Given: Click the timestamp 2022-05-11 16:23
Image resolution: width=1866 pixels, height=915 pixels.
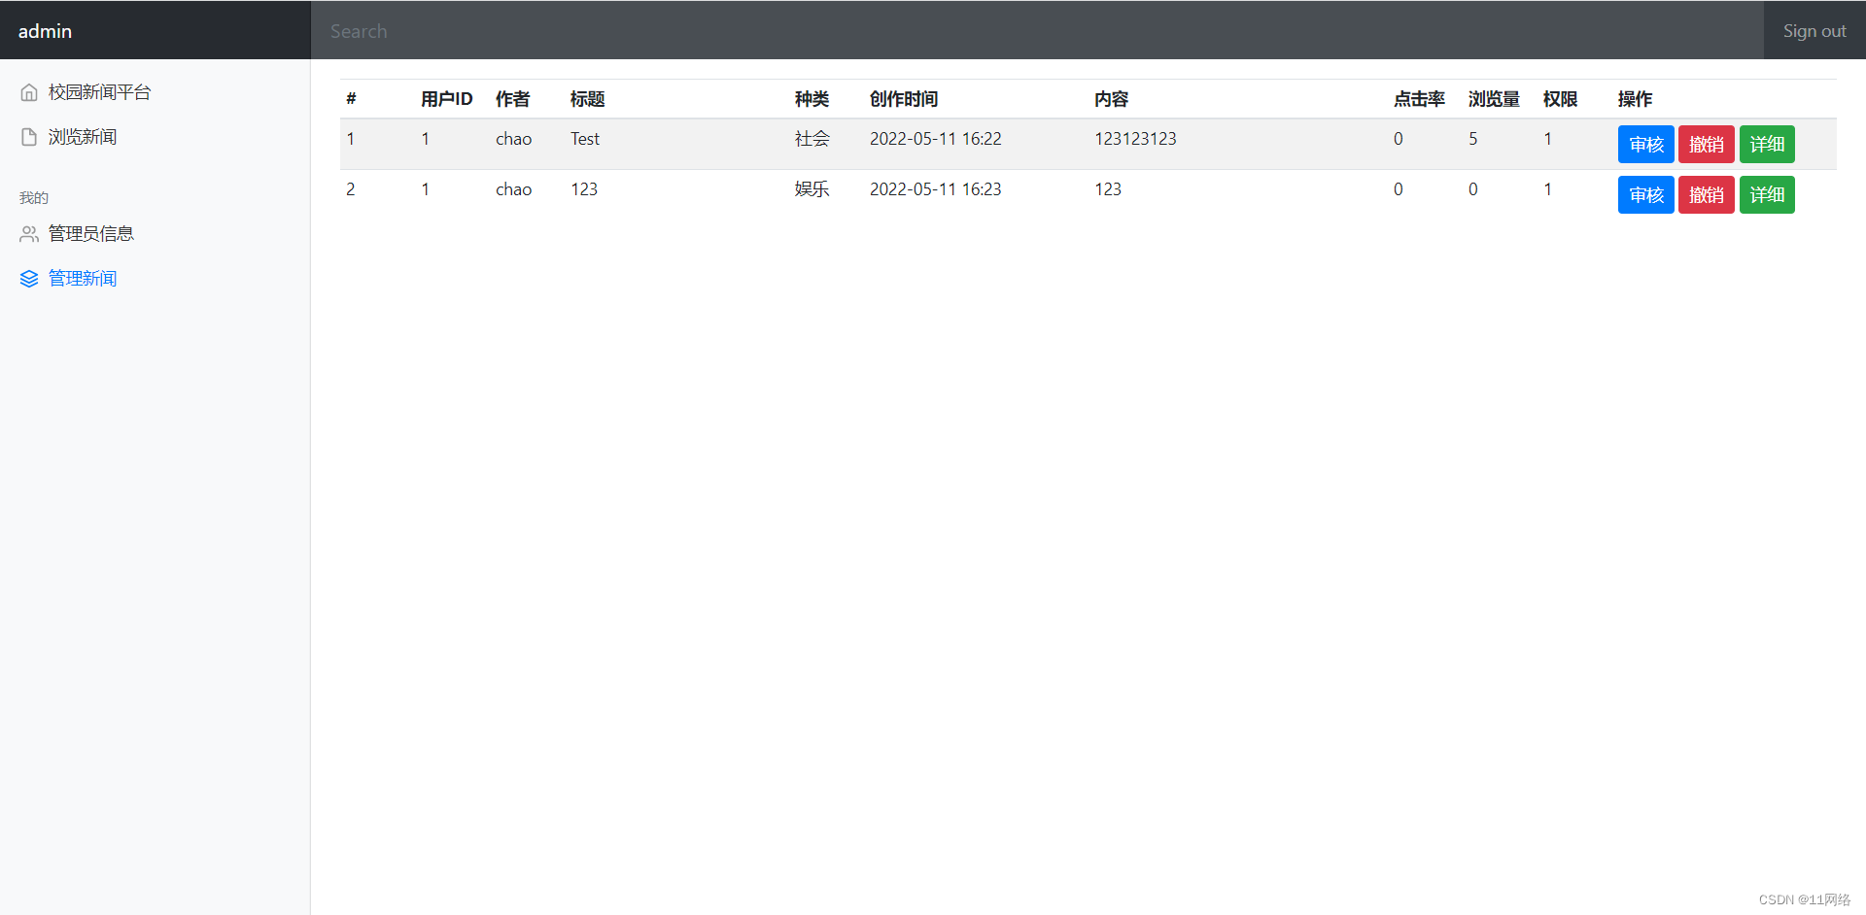Looking at the screenshot, I should (935, 189).
